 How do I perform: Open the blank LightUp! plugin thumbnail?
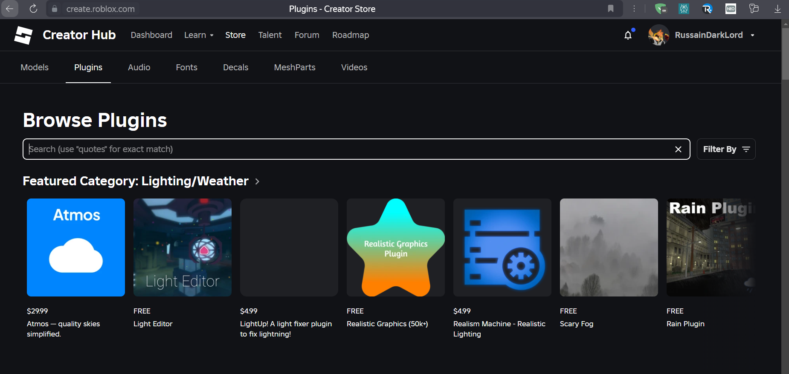tap(289, 247)
